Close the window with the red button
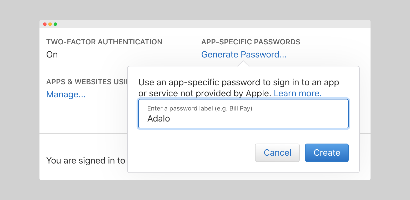This screenshot has height=200, width=410. coord(45,24)
